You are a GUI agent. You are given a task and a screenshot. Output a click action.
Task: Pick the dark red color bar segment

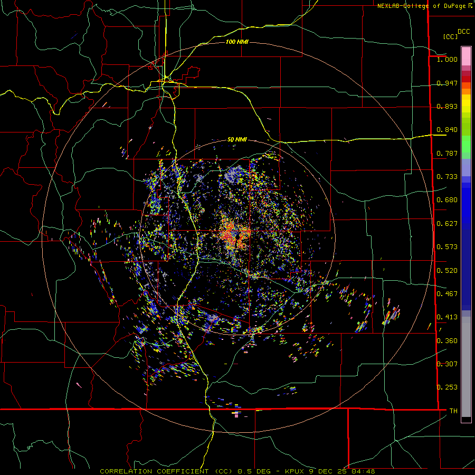pos(466,79)
